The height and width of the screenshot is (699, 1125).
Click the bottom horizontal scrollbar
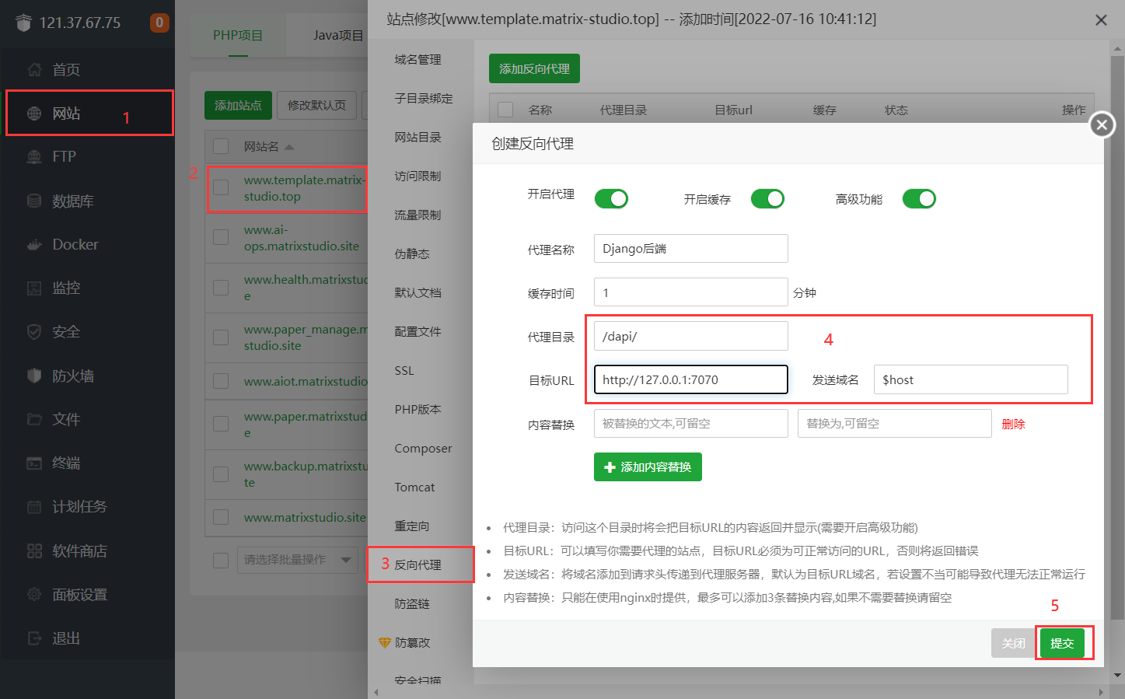(x=739, y=691)
